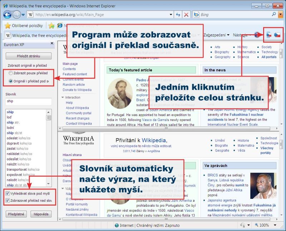The width and height of the screenshot is (286, 231).
Task: Open the address bar history dropdown
Action: (171, 15)
